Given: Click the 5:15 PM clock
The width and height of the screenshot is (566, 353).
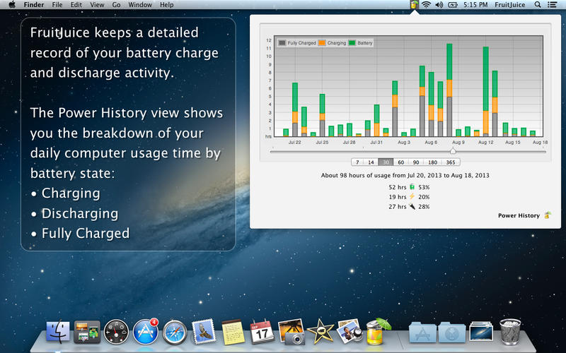Looking at the screenshot, I should point(475,5).
